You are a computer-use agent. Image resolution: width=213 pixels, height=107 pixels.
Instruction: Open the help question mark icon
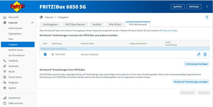coord(207,17)
